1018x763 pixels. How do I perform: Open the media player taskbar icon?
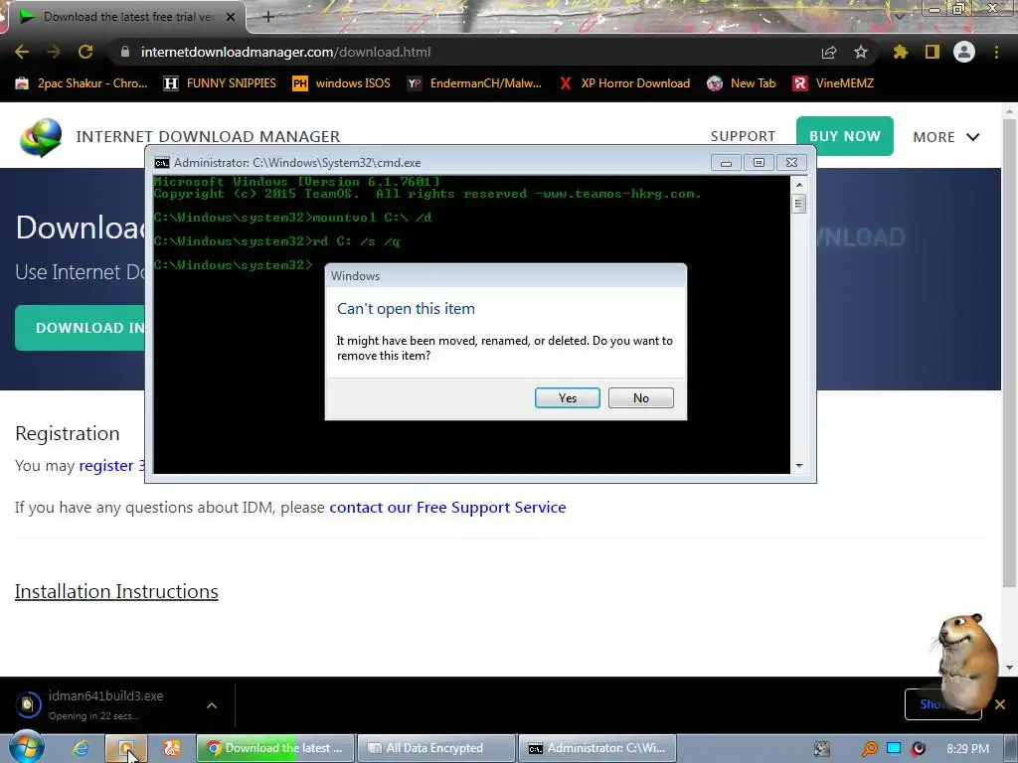[x=126, y=748]
